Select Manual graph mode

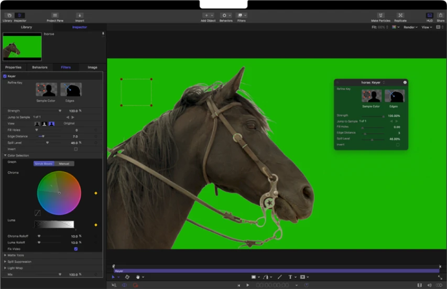pyautogui.click(x=64, y=164)
